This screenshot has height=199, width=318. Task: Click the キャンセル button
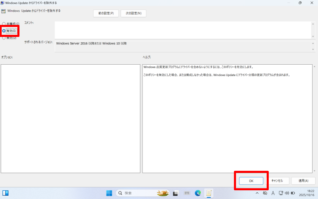tap(277, 181)
